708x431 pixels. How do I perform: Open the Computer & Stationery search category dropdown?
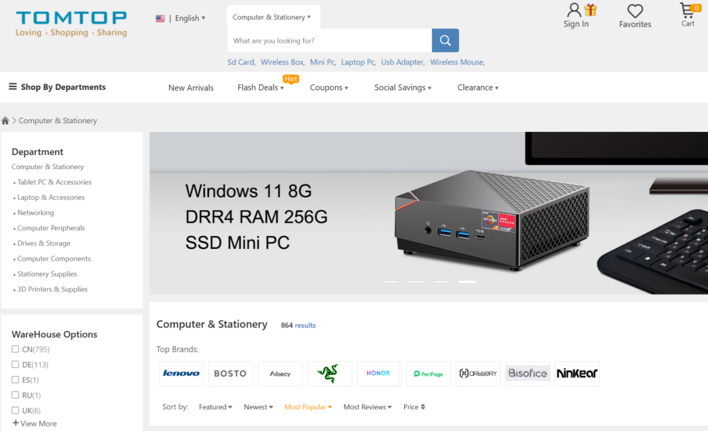[x=272, y=17]
